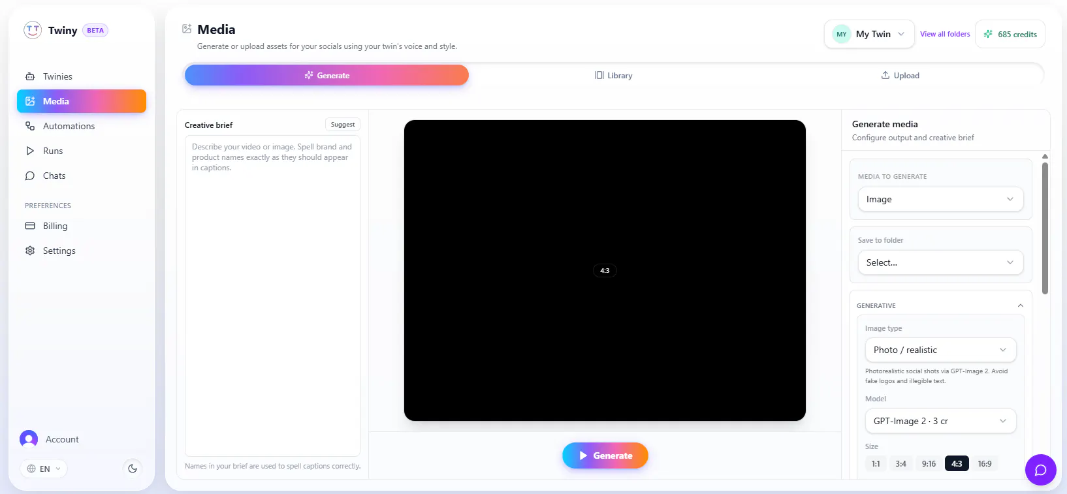Switch to the Library tab

[614, 75]
